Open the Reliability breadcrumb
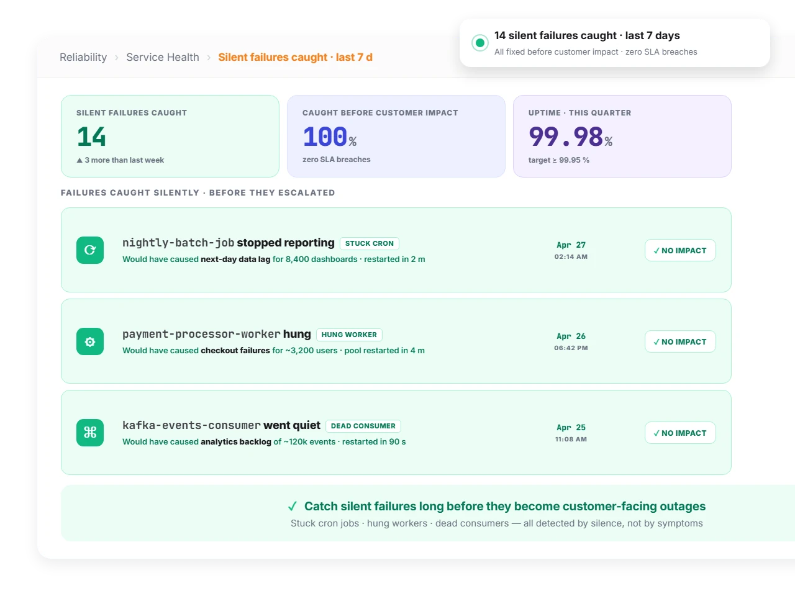Image resolution: width=795 pixels, height=596 pixels. point(83,57)
